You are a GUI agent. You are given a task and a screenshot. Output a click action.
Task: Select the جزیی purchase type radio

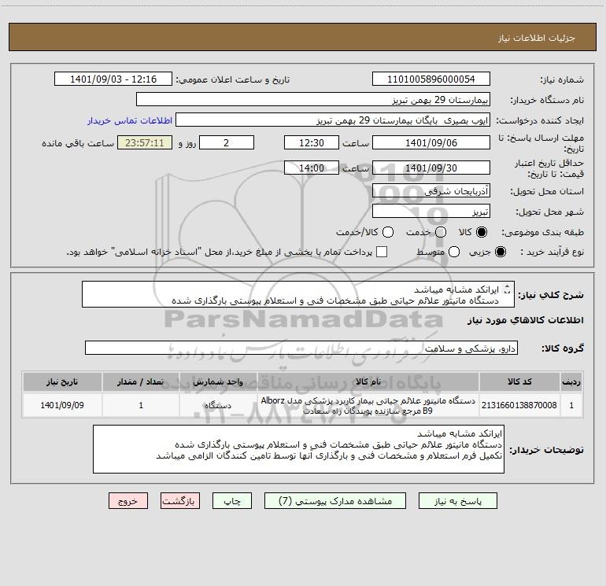point(500,252)
